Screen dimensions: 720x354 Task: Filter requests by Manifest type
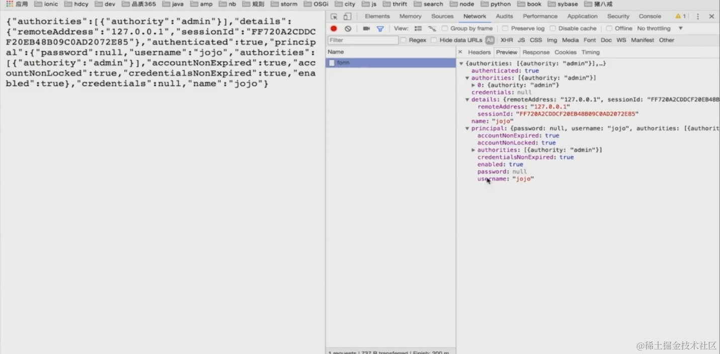point(643,40)
